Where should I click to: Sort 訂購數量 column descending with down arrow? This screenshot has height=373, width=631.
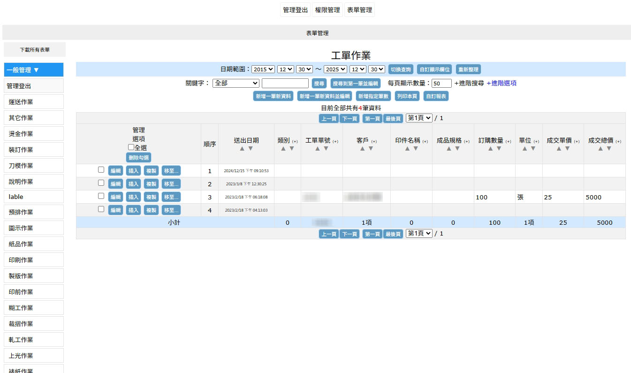[x=499, y=148]
